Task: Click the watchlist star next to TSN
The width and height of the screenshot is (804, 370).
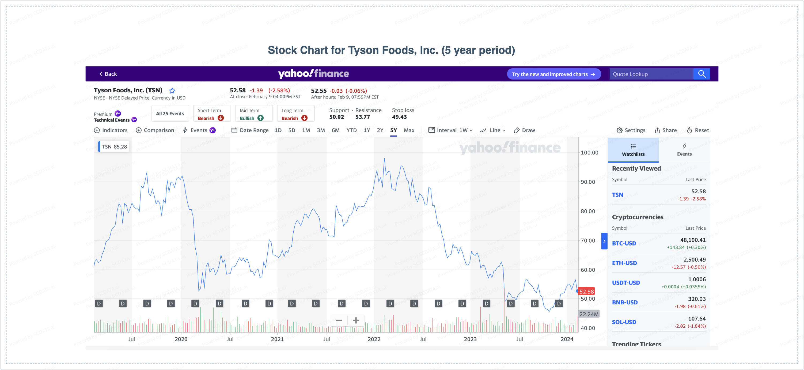Action: point(172,90)
